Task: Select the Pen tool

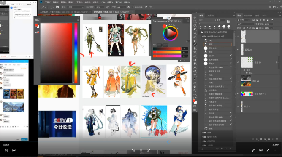Action: pyautogui.click(x=195, y=71)
